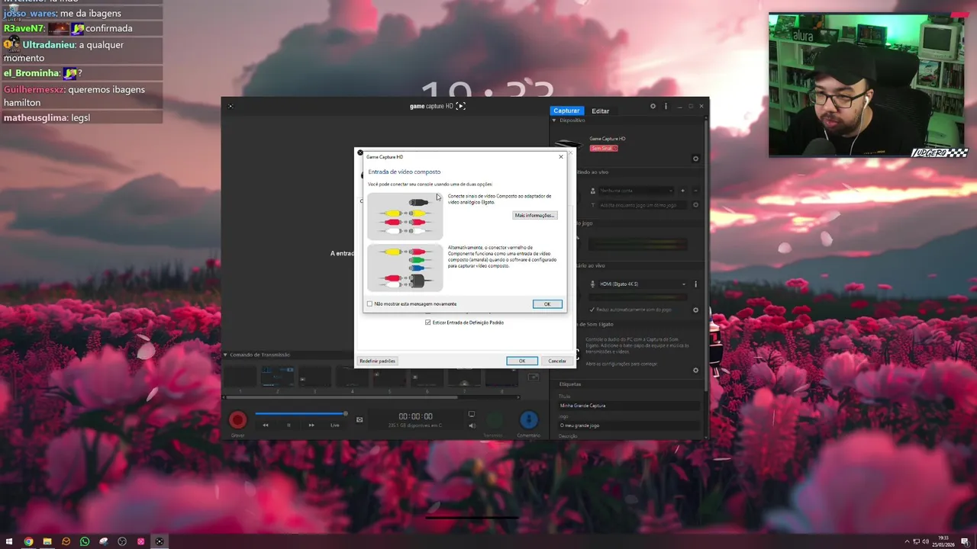The width and height of the screenshot is (977, 549).
Task: Start recording with the red Gravar button
Action: (238, 420)
